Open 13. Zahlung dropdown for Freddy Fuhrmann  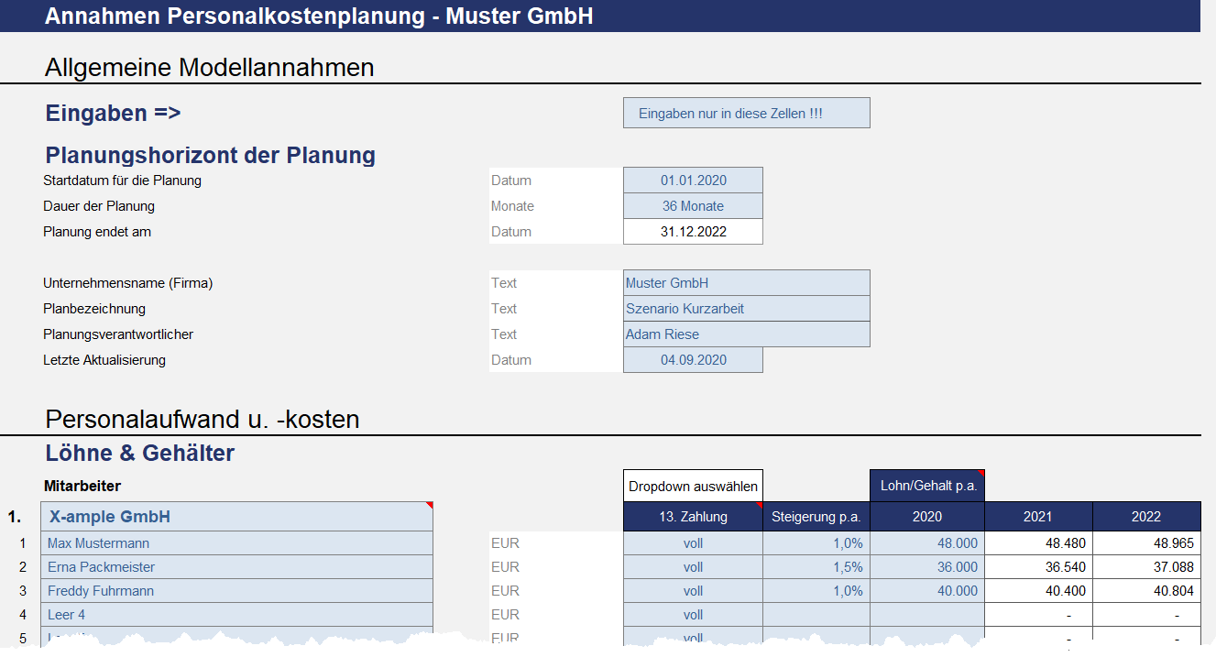click(x=693, y=591)
